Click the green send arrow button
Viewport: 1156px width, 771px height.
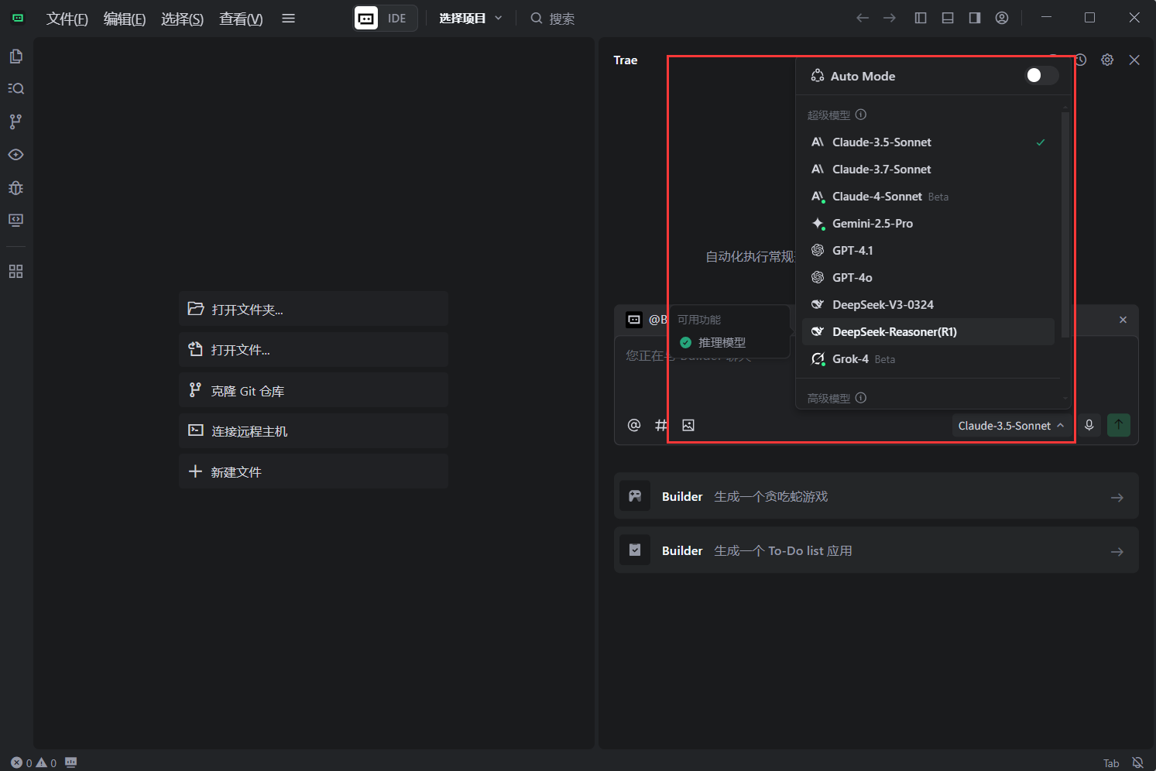click(x=1118, y=425)
